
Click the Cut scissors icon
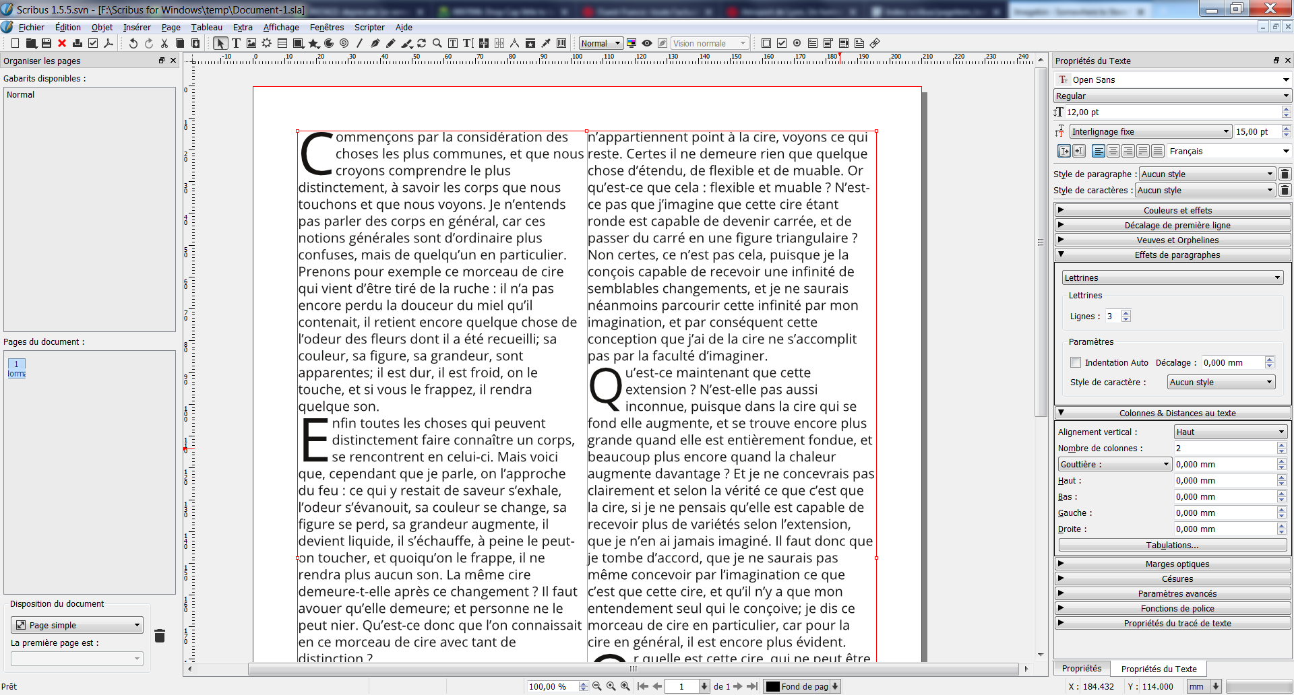pos(164,43)
